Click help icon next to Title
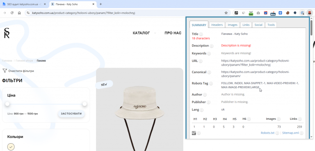This screenshot has height=151, width=315. click(x=201, y=34)
